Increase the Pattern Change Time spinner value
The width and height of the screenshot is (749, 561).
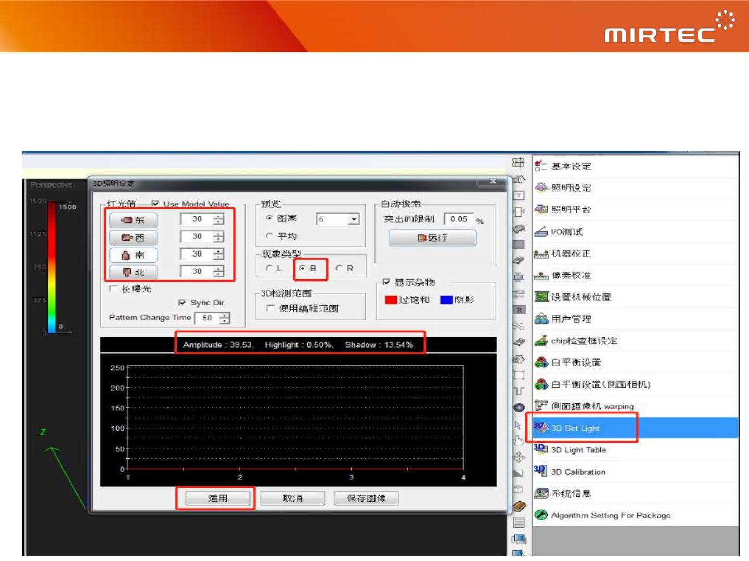pyautogui.click(x=225, y=315)
